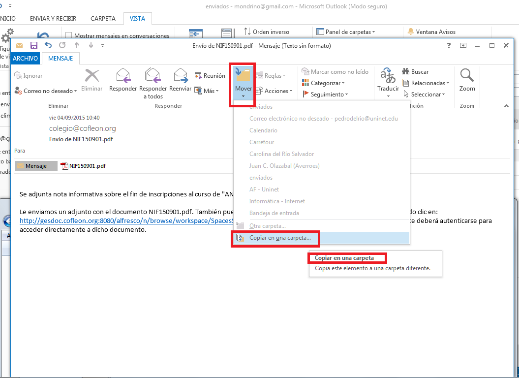Viewport: 519px width, 378px height.
Task: Click the Reenviar forward icon
Action: pos(180,76)
